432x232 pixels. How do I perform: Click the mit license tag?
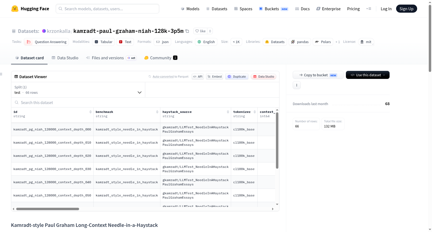coord(366,42)
